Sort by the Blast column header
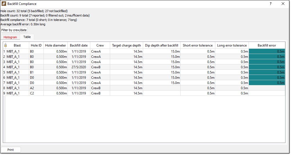This screenshot has width=291, height=155. click(x=17, y=45)
